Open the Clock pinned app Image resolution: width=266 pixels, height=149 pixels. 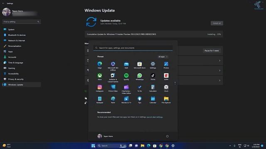tap(166, 88)
